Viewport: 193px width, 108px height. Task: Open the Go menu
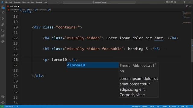tap(28, 2)
